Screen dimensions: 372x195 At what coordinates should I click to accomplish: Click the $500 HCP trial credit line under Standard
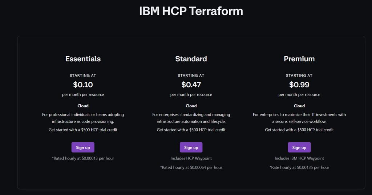(191, 130)
